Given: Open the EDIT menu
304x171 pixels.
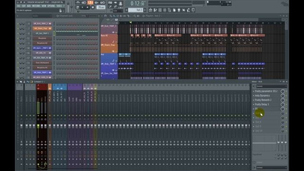Looking at the screenshot, I should (24, 6).
